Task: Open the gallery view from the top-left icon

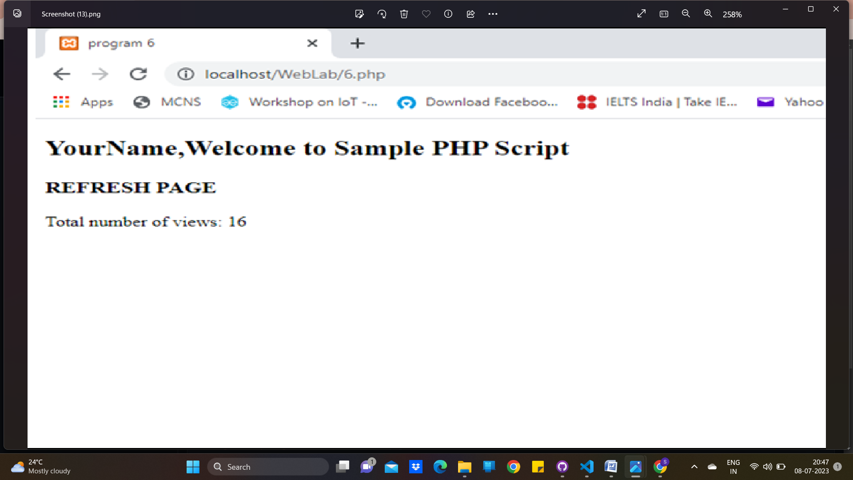Action: [x=17, y=14]
